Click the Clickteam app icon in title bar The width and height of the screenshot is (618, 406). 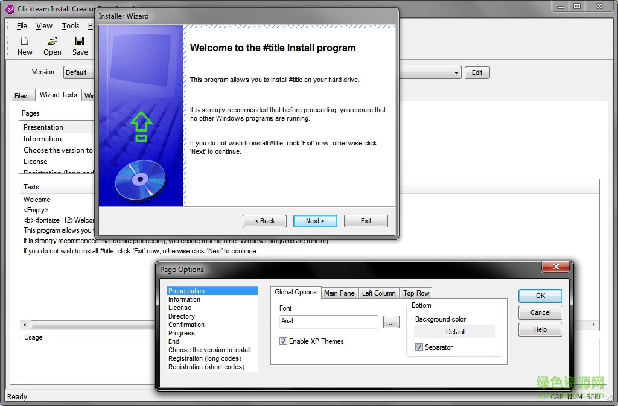10,8
